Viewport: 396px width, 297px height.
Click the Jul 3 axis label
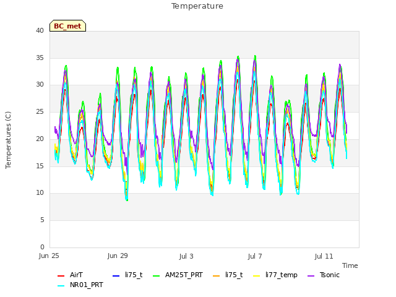pyautogui.click(x=186, y=256)
